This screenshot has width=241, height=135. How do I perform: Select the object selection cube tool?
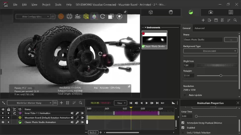pyautogui.click(x=86, y=16)
